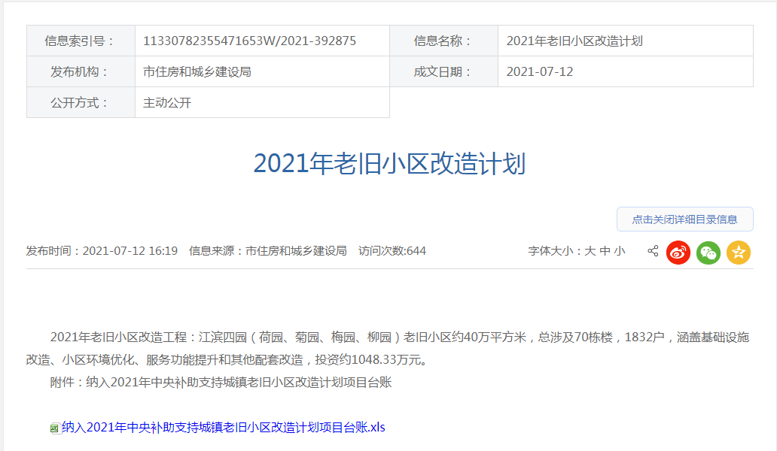Image resolution: width=777 pixels, height=451 pixels.
Task: Click the 发布时间 2021-07-12 16:19 text
Action: (x=102, y=251)
